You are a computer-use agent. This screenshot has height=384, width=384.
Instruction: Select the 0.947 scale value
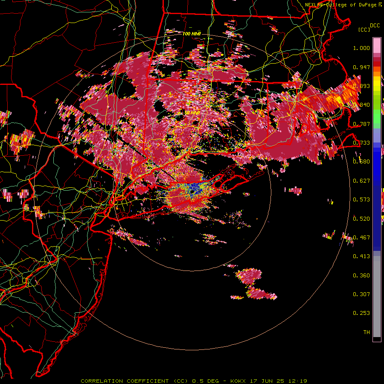pyautogui.click(x=361, y=67)
